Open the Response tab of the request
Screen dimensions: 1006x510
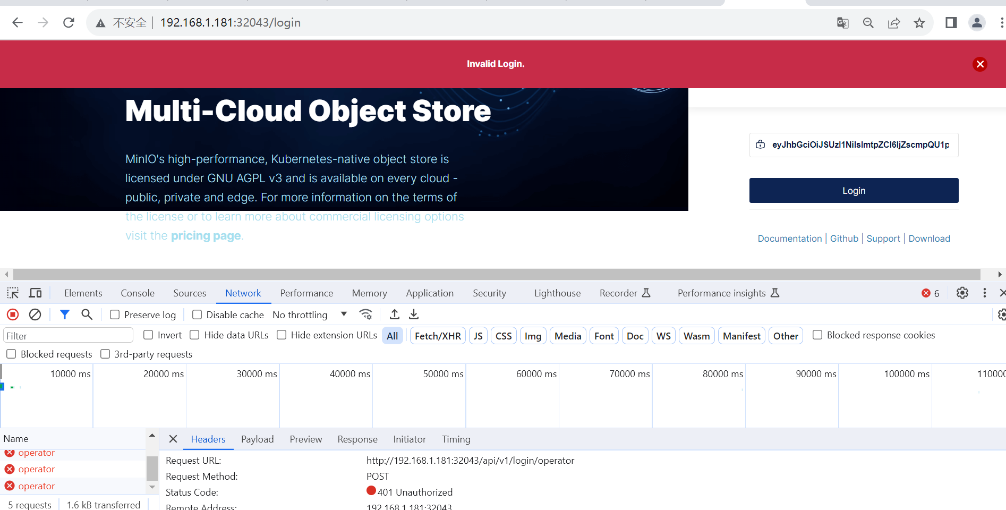[x=357, y=439]
